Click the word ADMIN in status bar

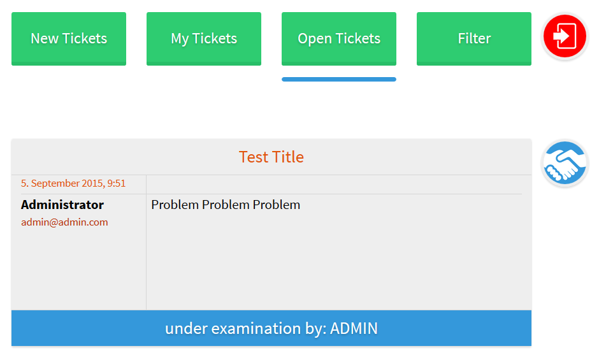pyautogui.click(x=354, y=329)
